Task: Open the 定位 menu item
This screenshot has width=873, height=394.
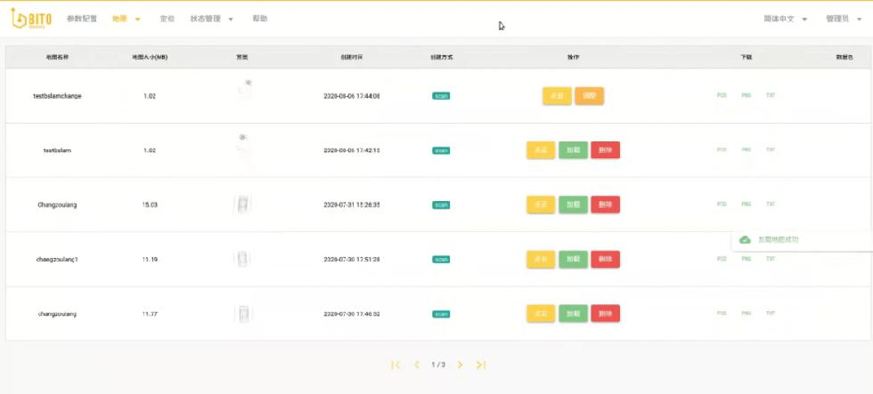Action: 167,19
